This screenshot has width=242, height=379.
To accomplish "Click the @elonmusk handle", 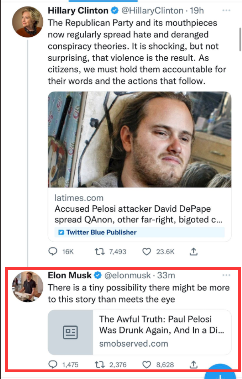I will (x=127, y=276).
